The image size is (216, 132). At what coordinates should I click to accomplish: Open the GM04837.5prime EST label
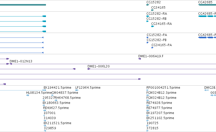pyautogui.click(x=65, y=93)
